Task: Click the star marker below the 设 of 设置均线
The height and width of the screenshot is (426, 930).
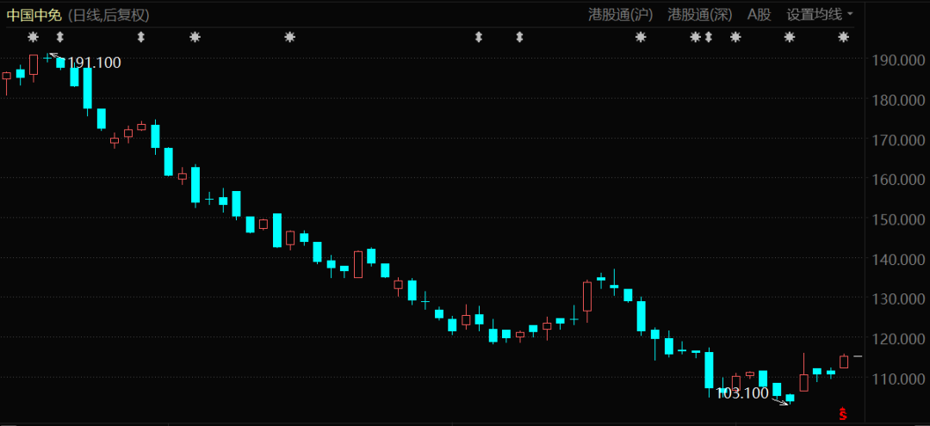Action: [x=790, y=37]
